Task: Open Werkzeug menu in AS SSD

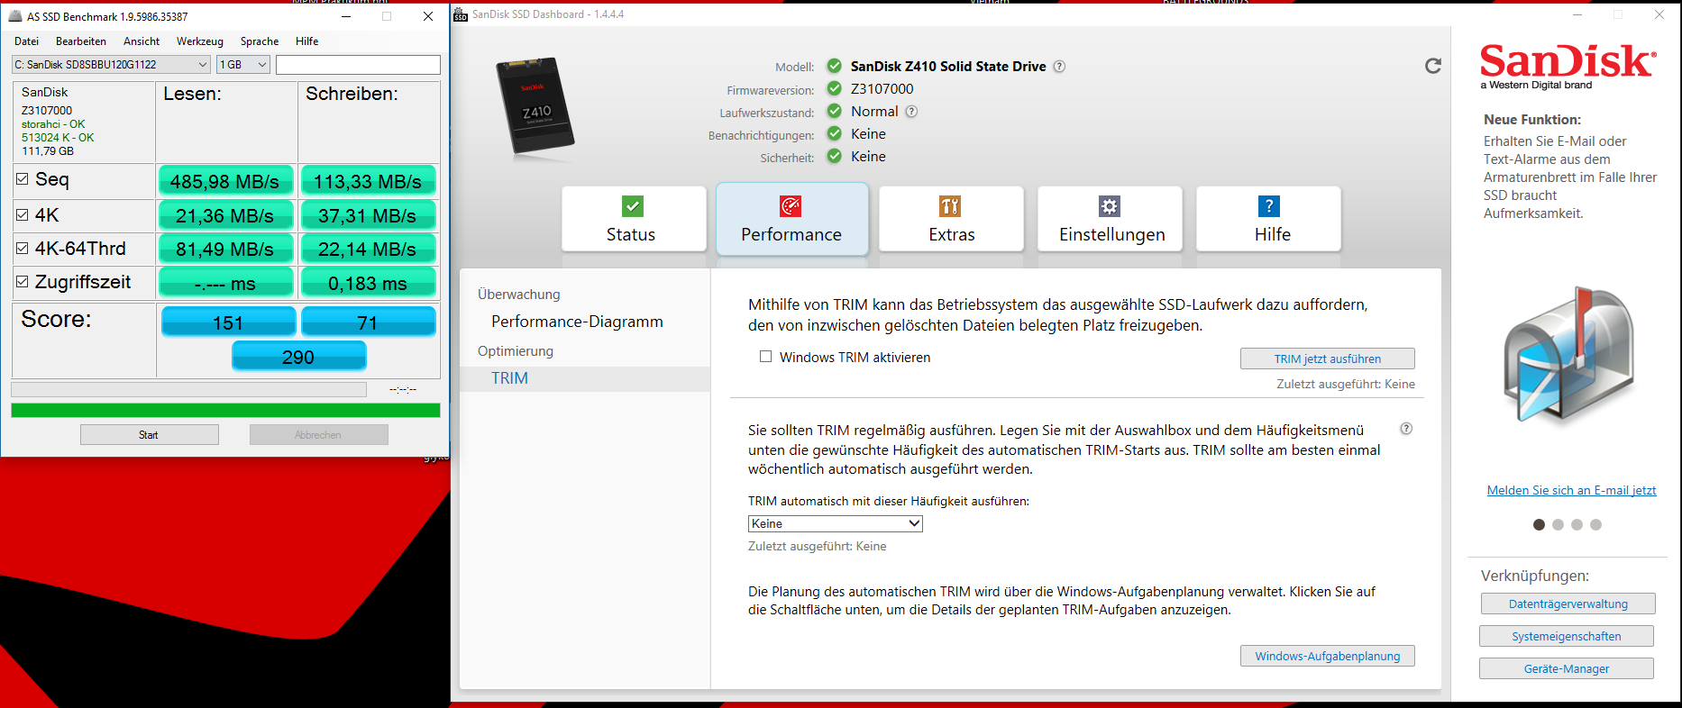Action: [200, 41]
